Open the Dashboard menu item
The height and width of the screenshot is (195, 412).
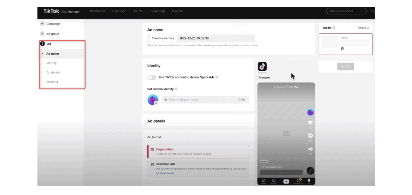tap(97, 11)
